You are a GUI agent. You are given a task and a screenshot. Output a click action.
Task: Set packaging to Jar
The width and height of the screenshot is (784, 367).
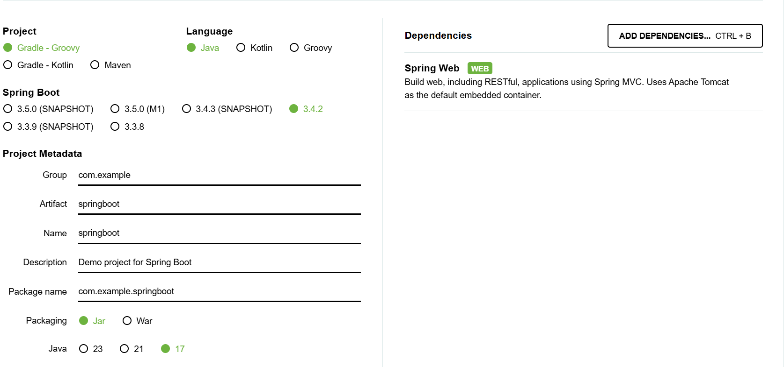92,321
